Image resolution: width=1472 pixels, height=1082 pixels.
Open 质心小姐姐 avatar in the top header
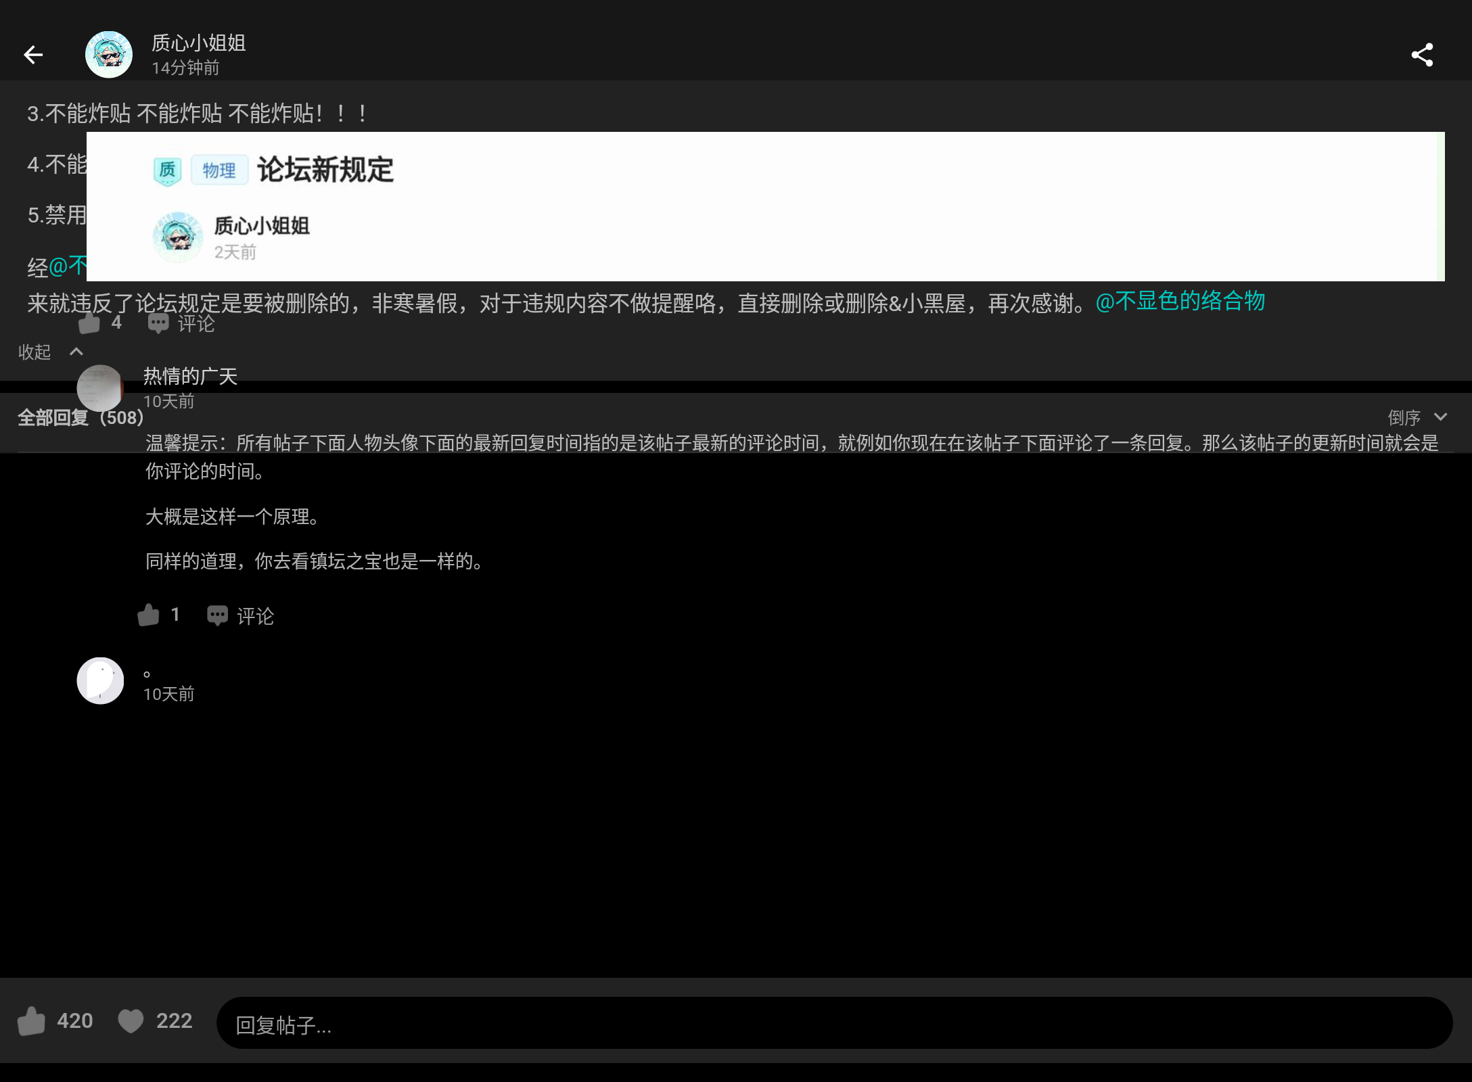click(x=109, y=54)
